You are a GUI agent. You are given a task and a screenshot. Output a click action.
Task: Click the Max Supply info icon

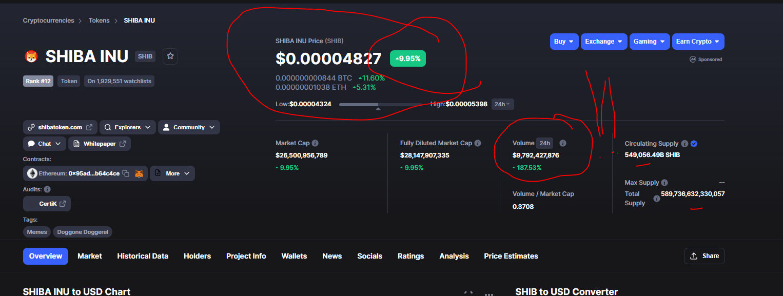click(664, 183)
